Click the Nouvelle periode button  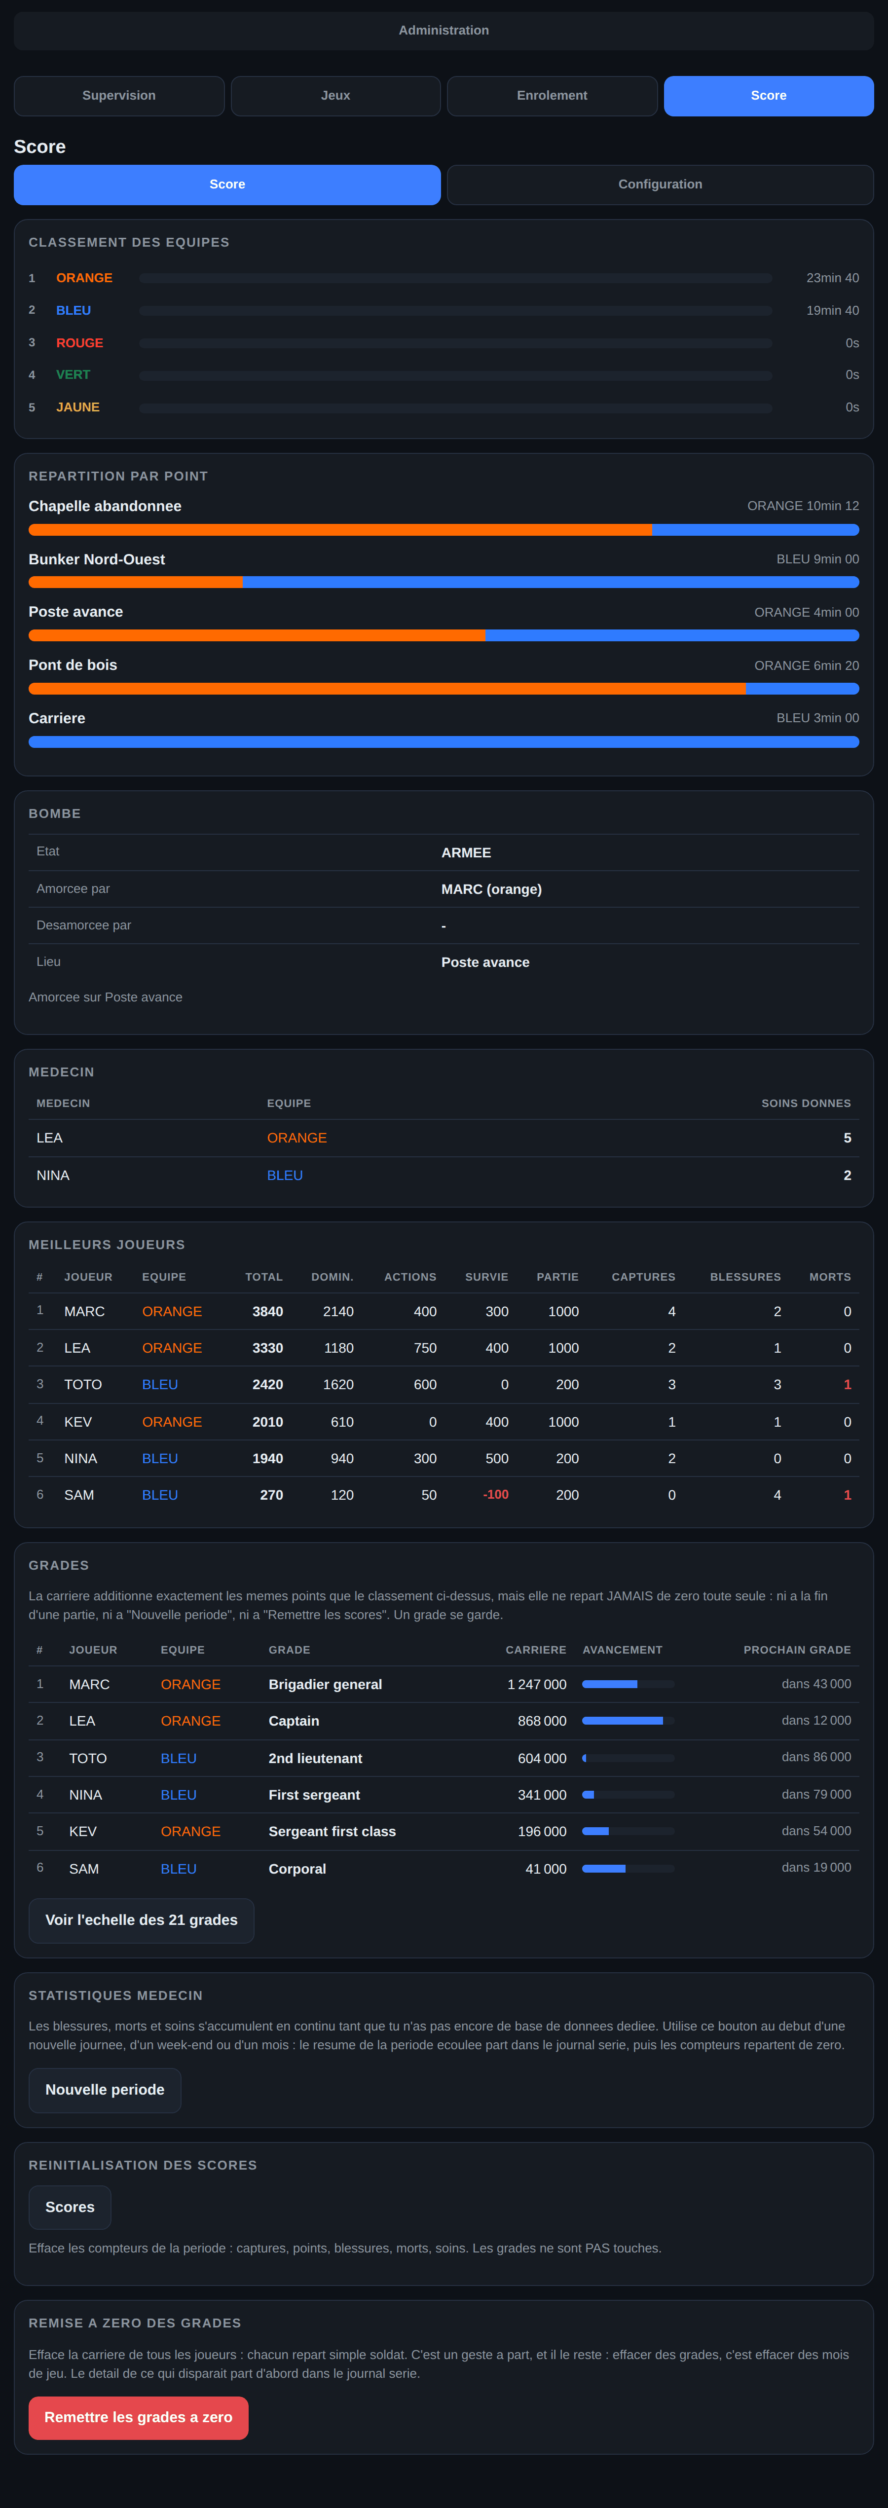pos(105,2089)
